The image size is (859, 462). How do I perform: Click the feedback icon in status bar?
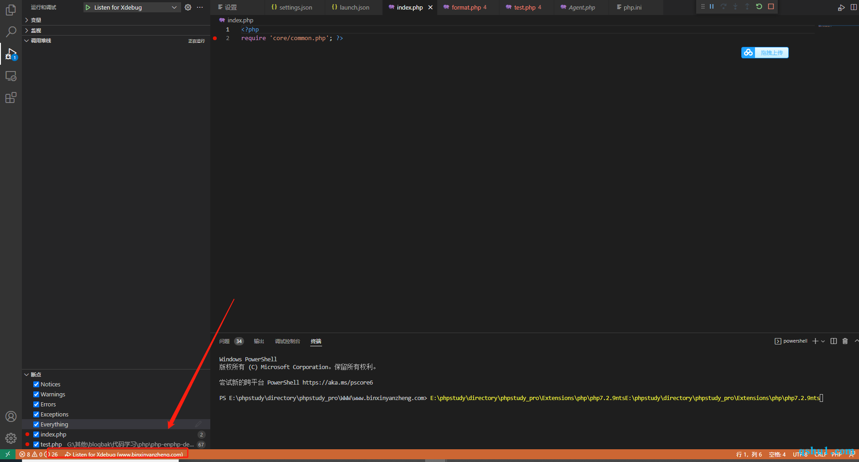851,454
